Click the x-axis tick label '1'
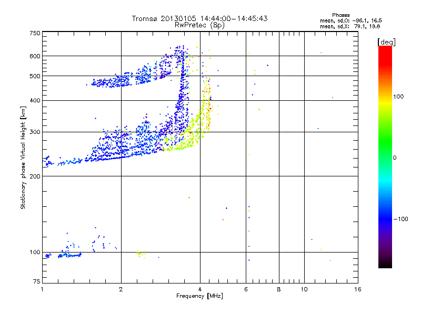The image size is (421, 315). pos(42,289)
